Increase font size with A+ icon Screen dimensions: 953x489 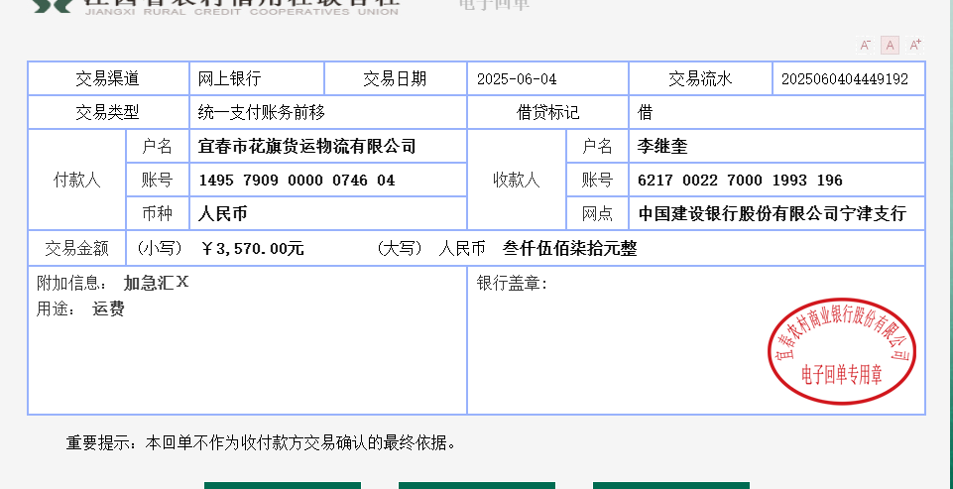tap(914, 45)
